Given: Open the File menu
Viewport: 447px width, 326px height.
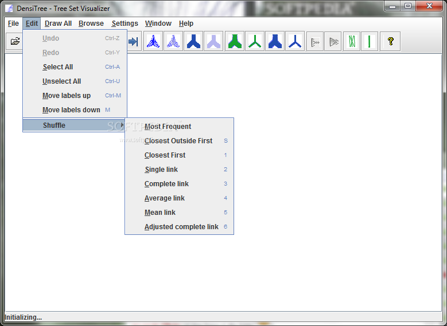Looking at the screenshot, I should point(13,23).
